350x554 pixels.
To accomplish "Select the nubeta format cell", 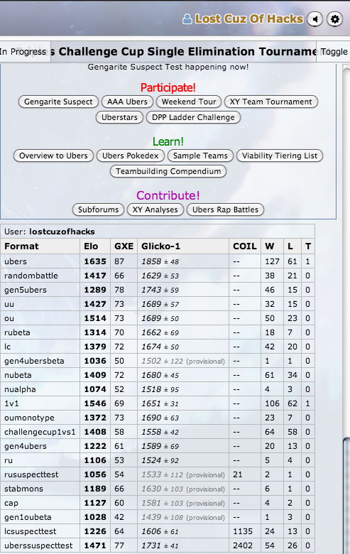I will coord(40,375).
